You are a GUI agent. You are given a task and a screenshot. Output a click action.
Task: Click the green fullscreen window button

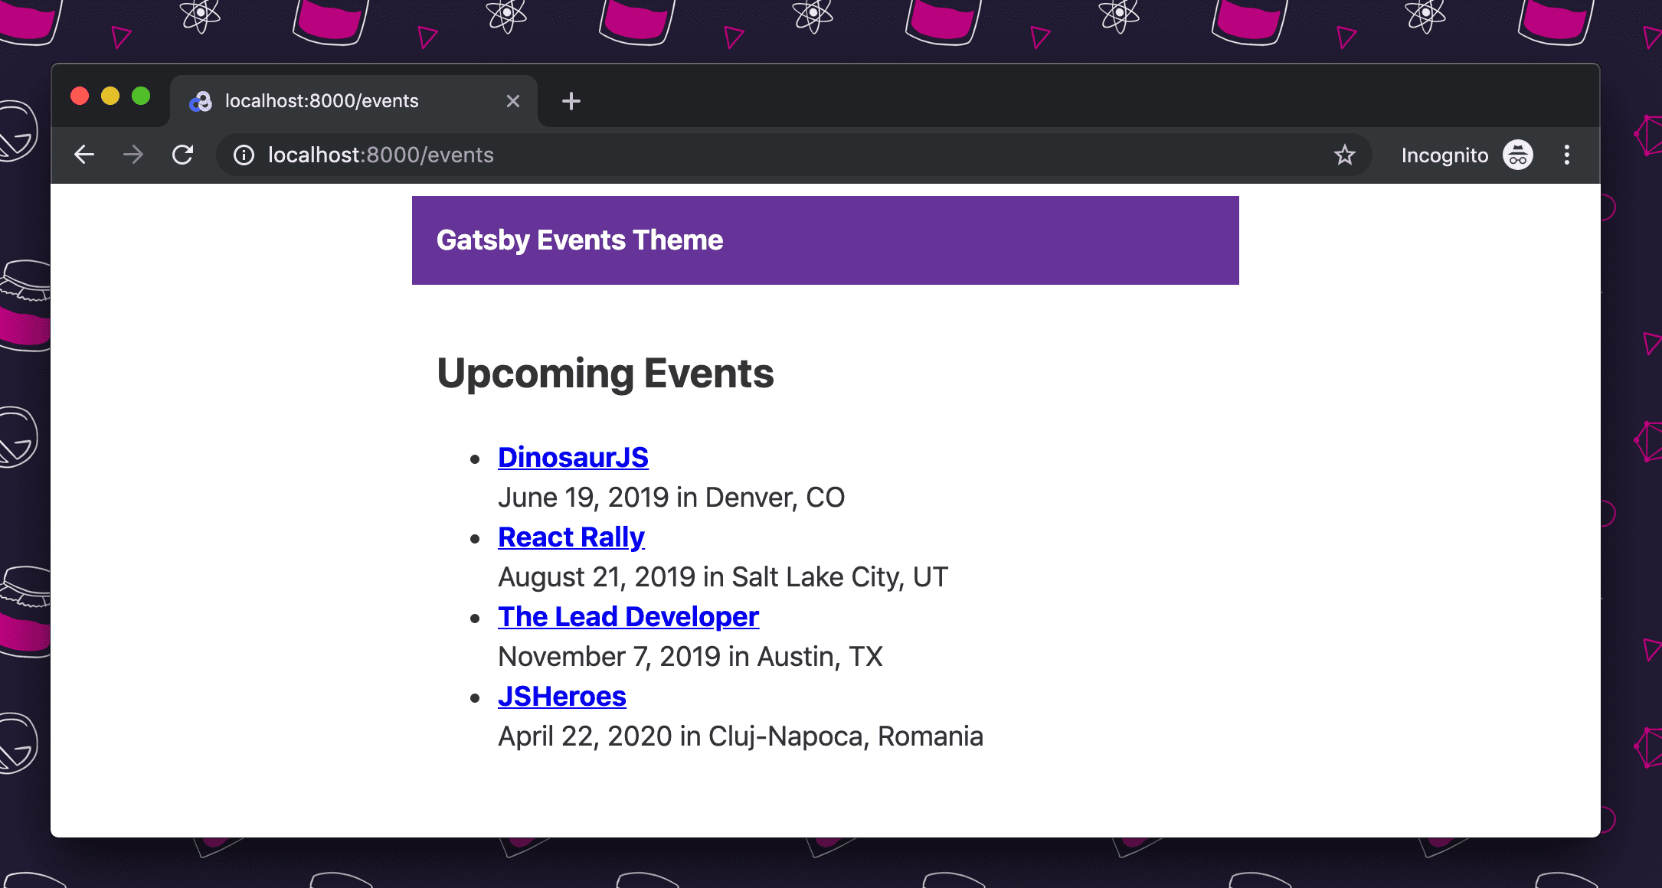pyautogui.click(x=141, y=96)
